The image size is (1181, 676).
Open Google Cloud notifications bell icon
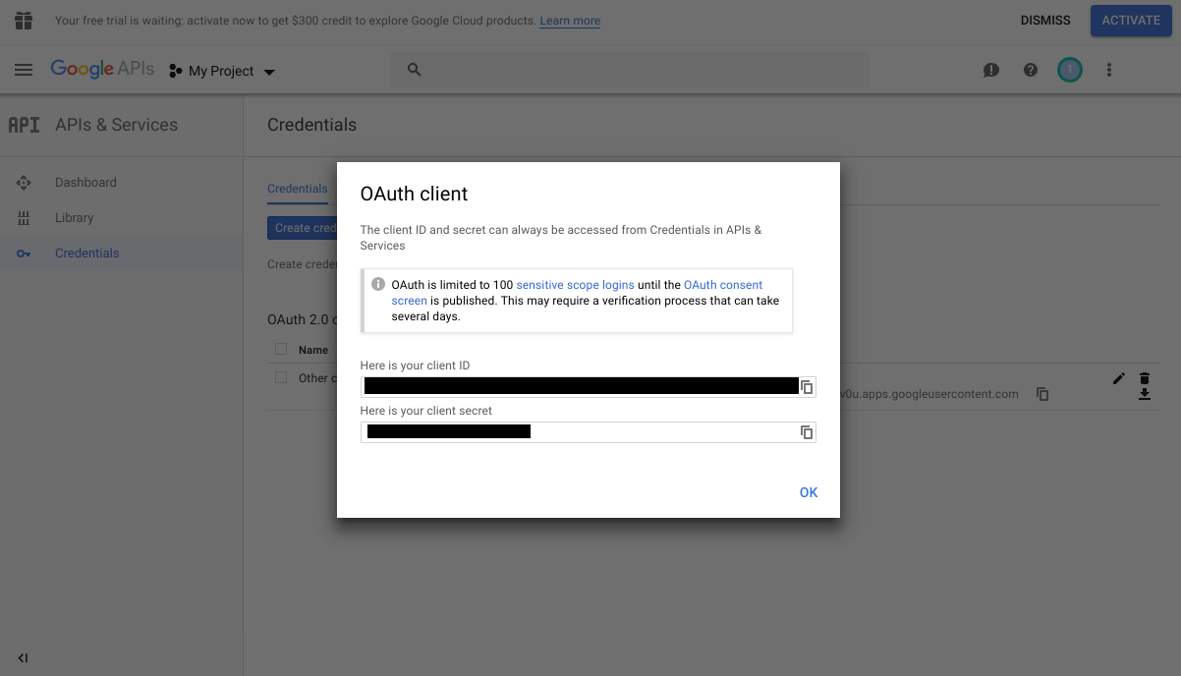pyautogui.click(x=990, y=70)
